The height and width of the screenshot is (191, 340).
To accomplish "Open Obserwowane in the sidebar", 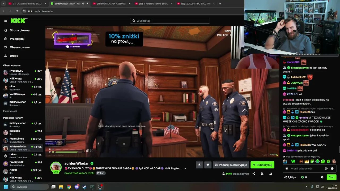I will [x=23, y=47].
